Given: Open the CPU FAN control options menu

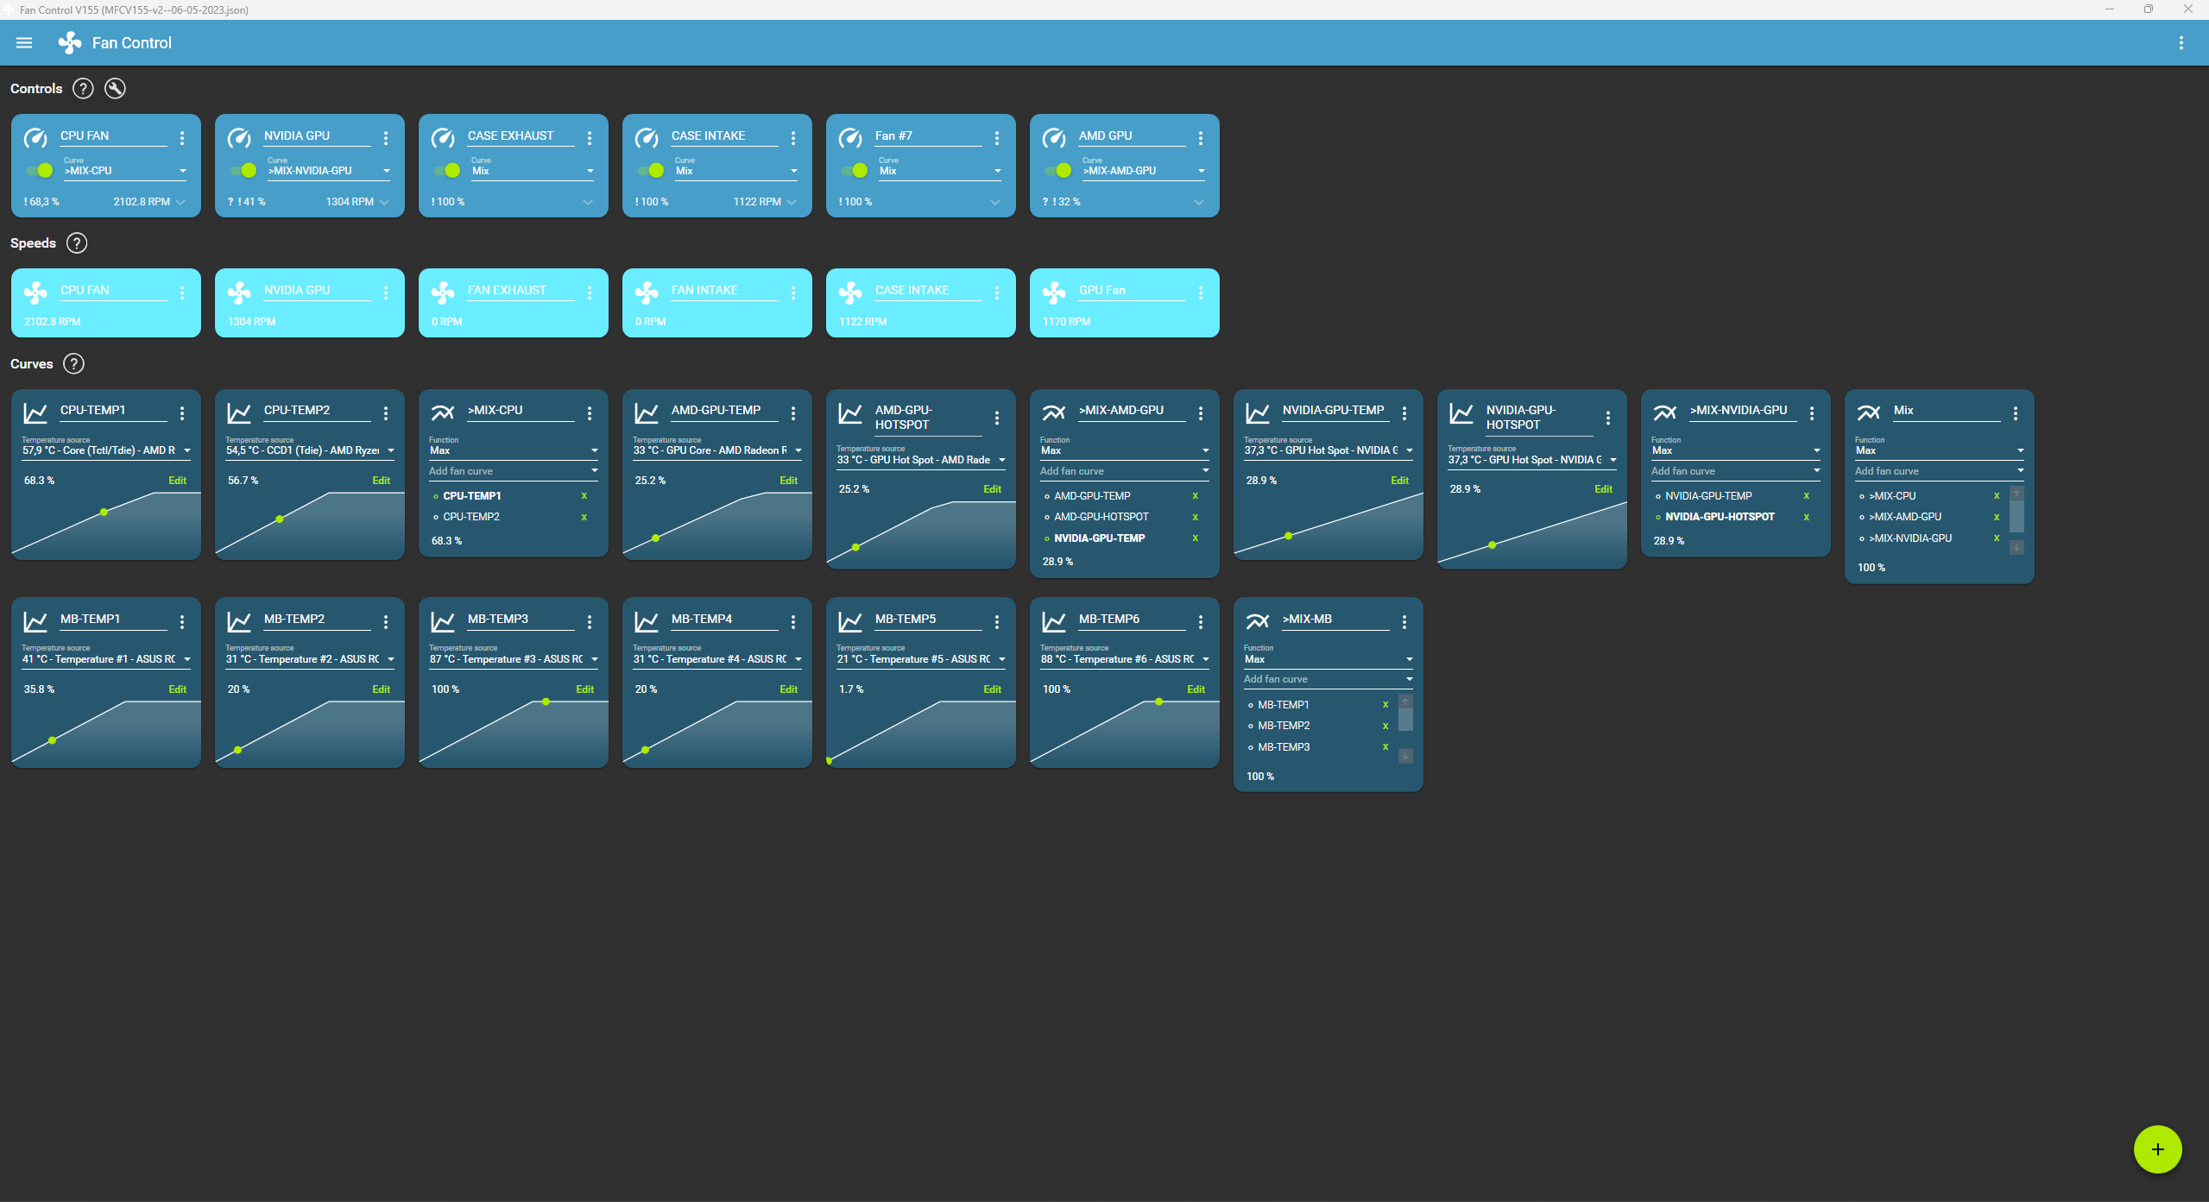Looking at the screenshot, I should [x=182, y=138].
